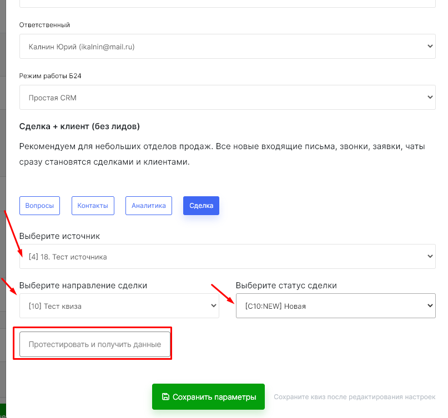Open status dropdown showing [C10:NEW] Новая
The image size is (448, 418).
335,306
